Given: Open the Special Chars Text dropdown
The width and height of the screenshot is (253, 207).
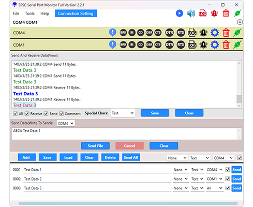Looking at the screenshot, I should point(123,113).
